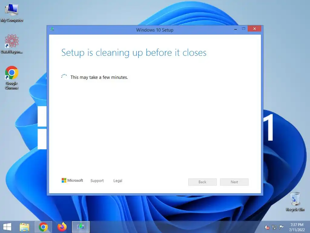This screenshot has width=310, height=233.
Task: Click the Next button
Action: click(x=234, y=182)
